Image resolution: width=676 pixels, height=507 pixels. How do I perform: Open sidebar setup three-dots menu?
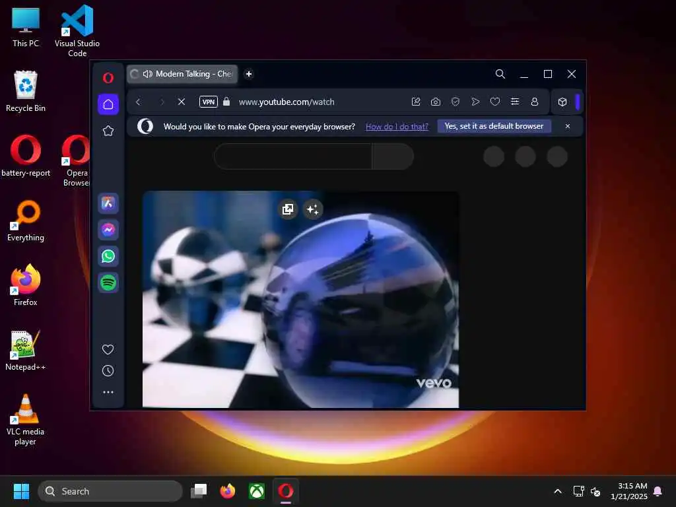click(x=108, y=392)
